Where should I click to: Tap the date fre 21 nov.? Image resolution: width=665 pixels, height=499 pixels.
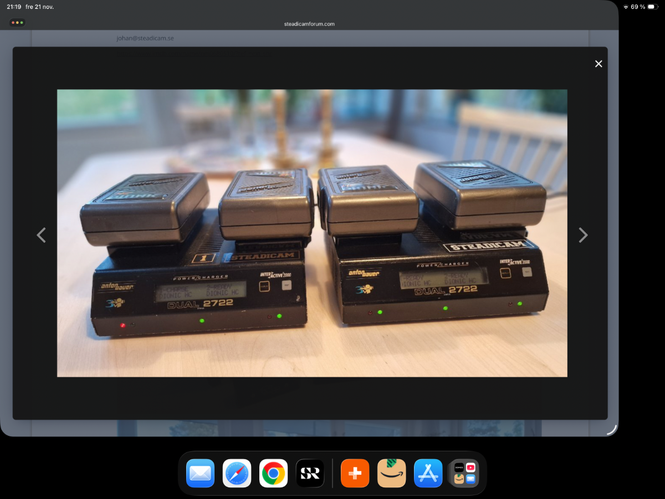pyautogui.click(x=40, y=7)
